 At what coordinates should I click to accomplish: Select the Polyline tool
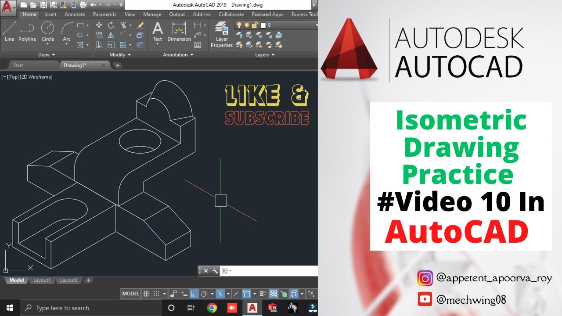(x=27, y=32)
